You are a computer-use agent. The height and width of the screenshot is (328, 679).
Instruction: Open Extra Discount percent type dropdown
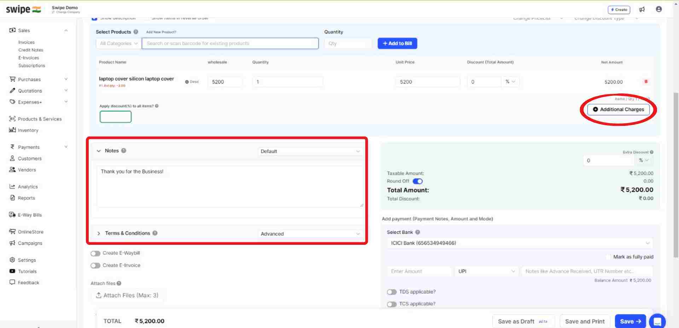(644, 160)
